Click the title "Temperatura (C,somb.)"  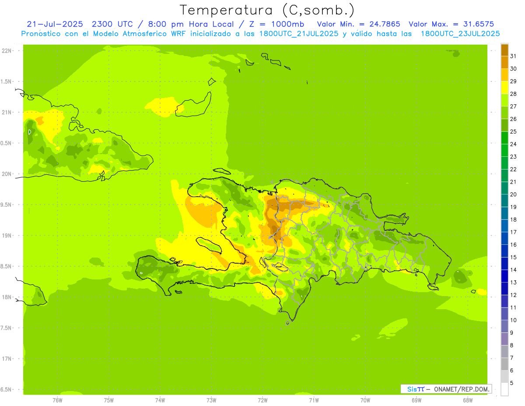point(267,10)
